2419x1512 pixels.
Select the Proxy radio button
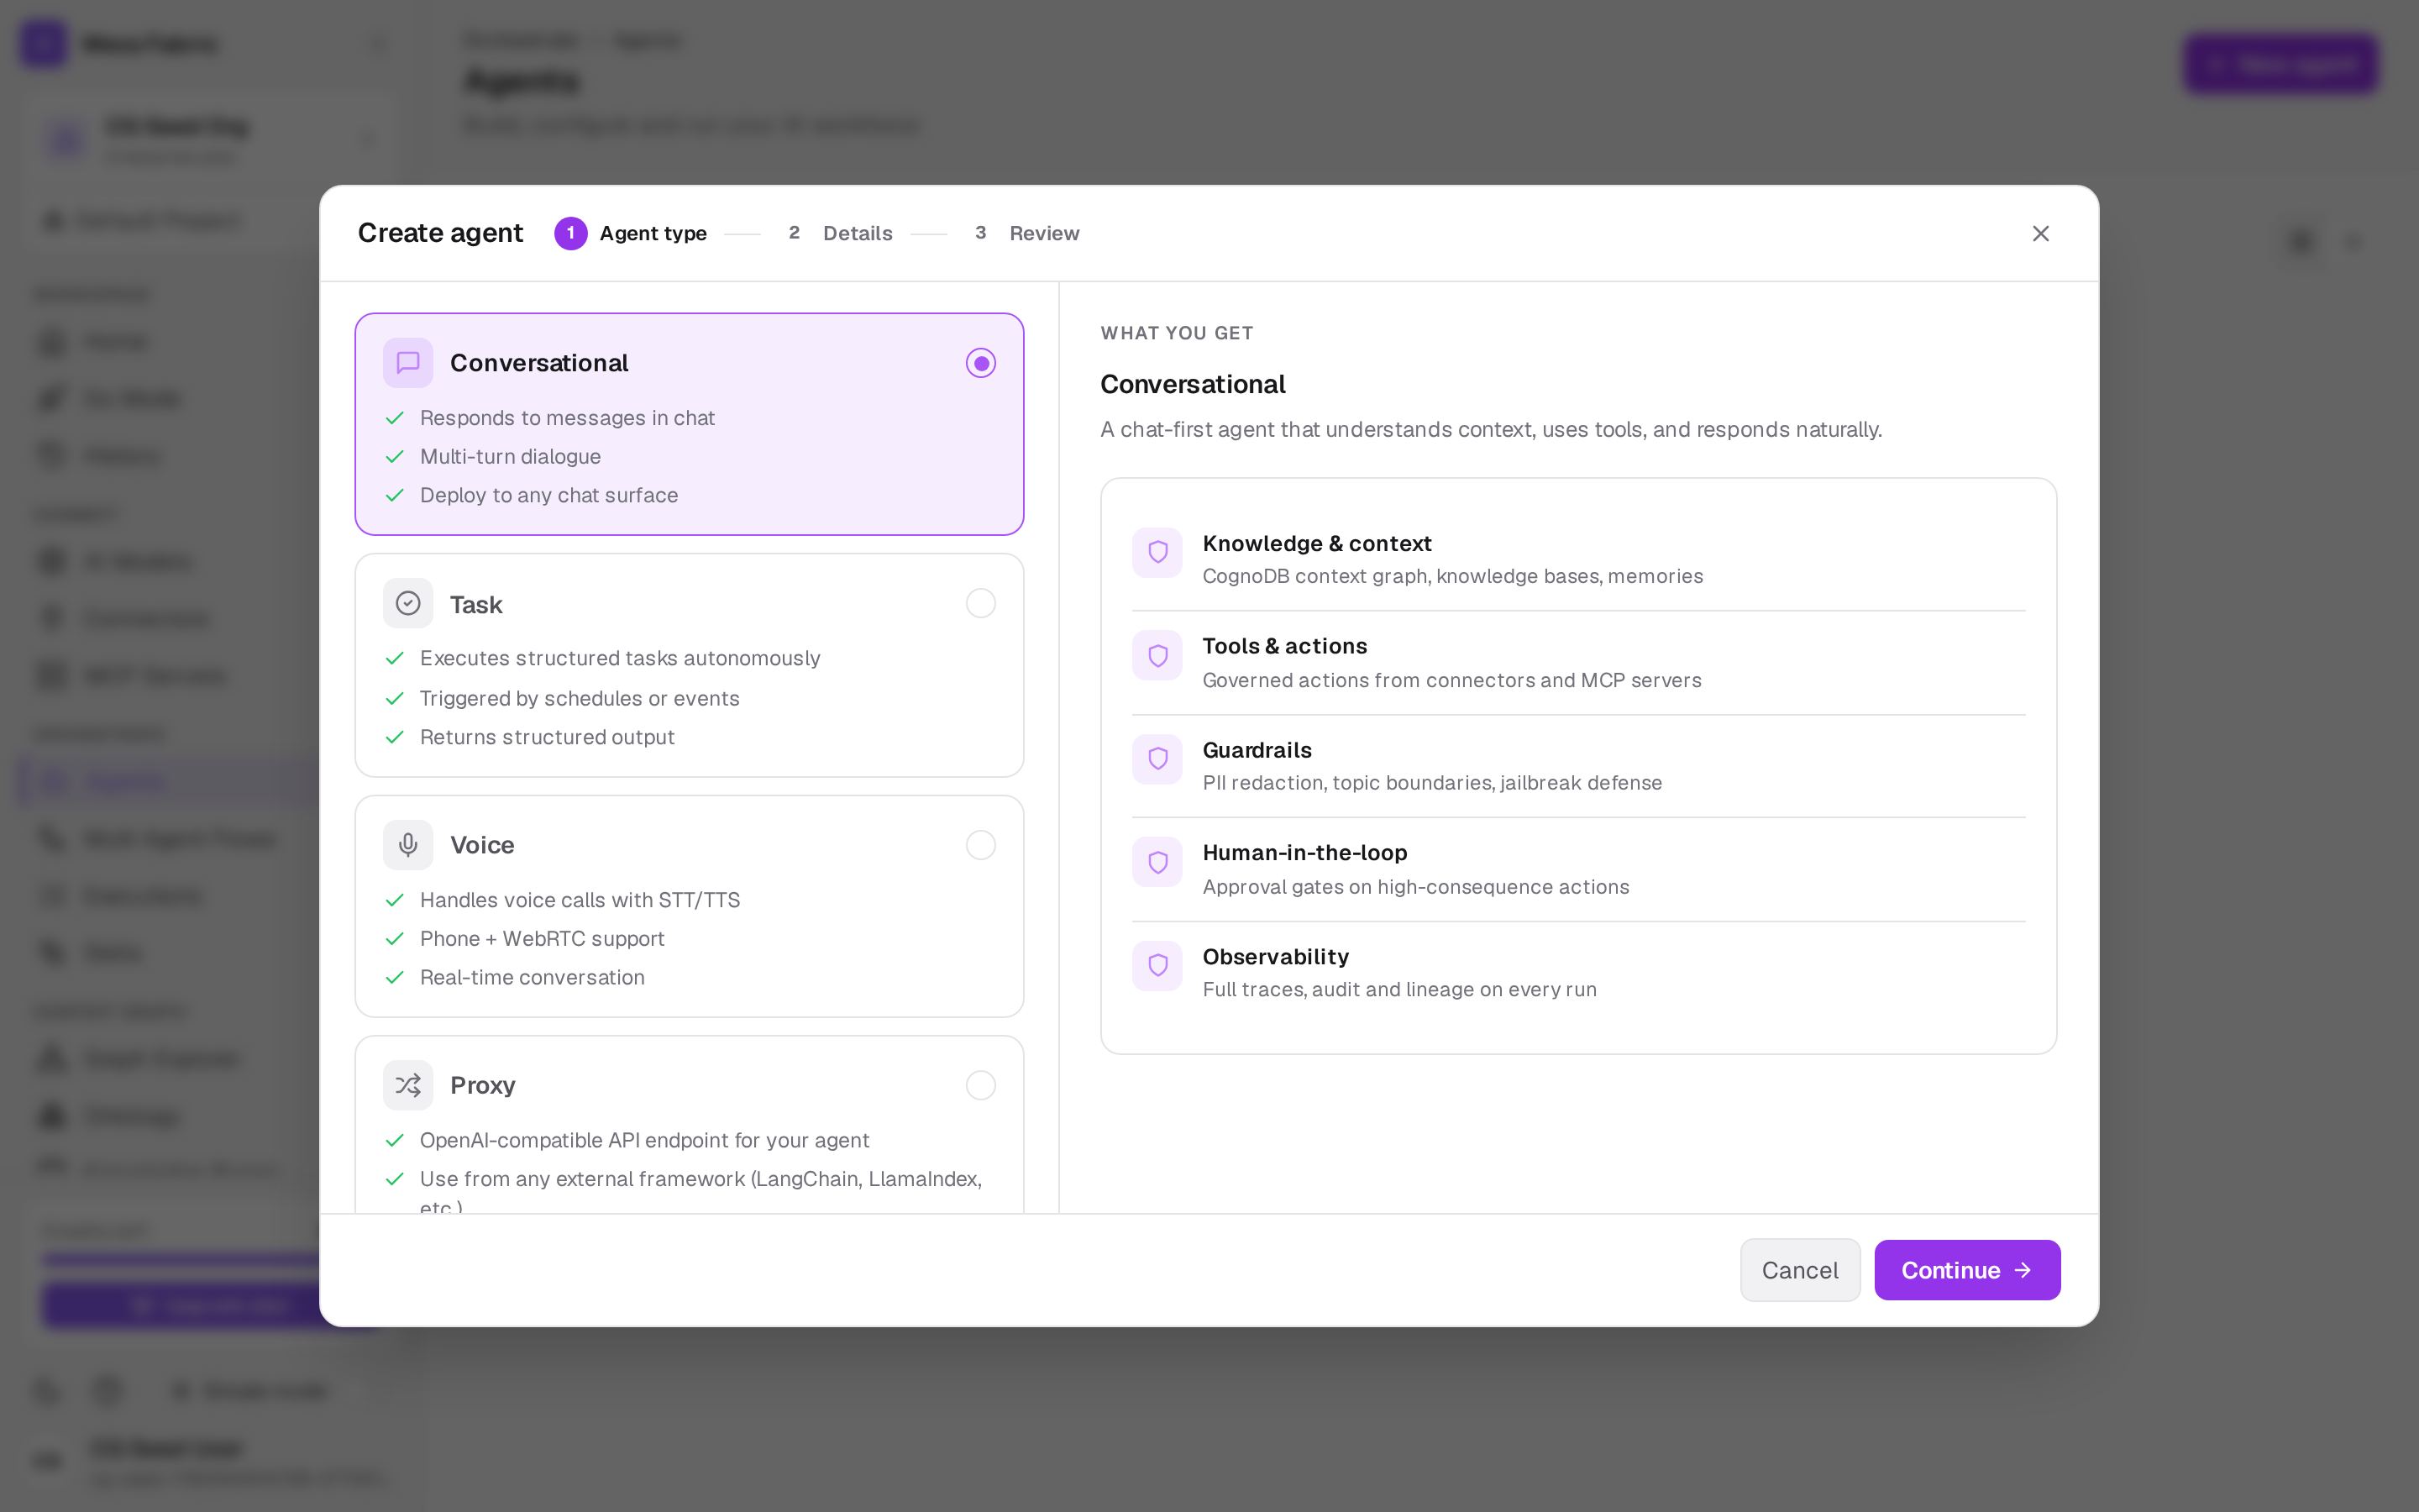980,1085
